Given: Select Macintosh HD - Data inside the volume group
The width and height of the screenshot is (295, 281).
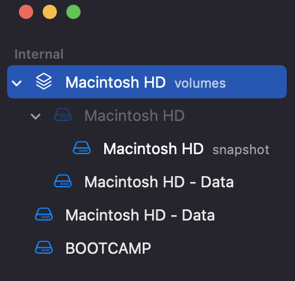Looking at the screenshot, I should coord(159,182).
